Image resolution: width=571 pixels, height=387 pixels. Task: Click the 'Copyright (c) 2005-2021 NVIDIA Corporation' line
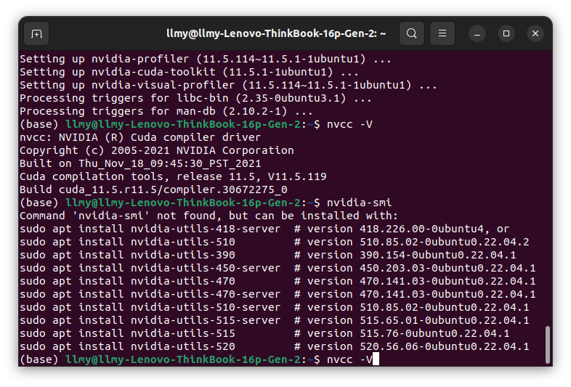(157, 151)
